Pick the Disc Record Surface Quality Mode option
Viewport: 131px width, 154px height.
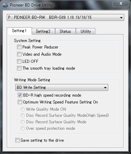coord(23,122)
